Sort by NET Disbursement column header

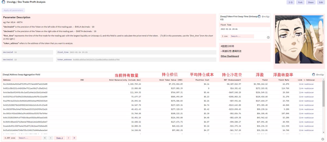pyautogui.click(x=232, y=80)
